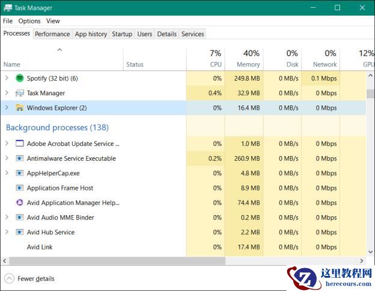375x291 pixels.
Task: Switch to the App history tab
Action: (x=91, y=34)
